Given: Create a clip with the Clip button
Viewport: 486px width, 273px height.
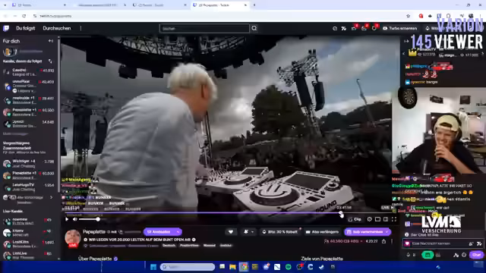Looking at the screenshot, I should tap(355, 219).
